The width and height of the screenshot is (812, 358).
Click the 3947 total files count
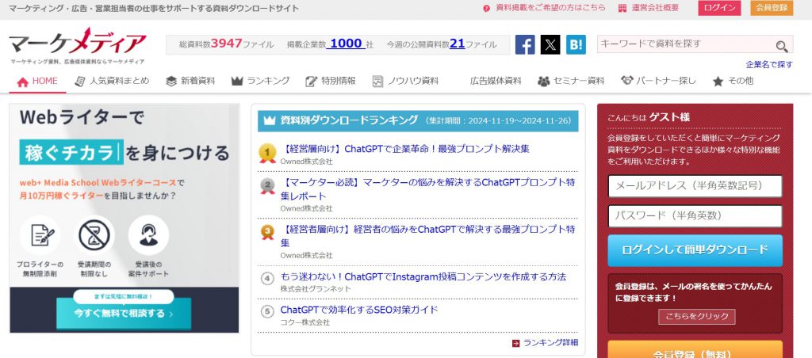[x=226, y=44]
